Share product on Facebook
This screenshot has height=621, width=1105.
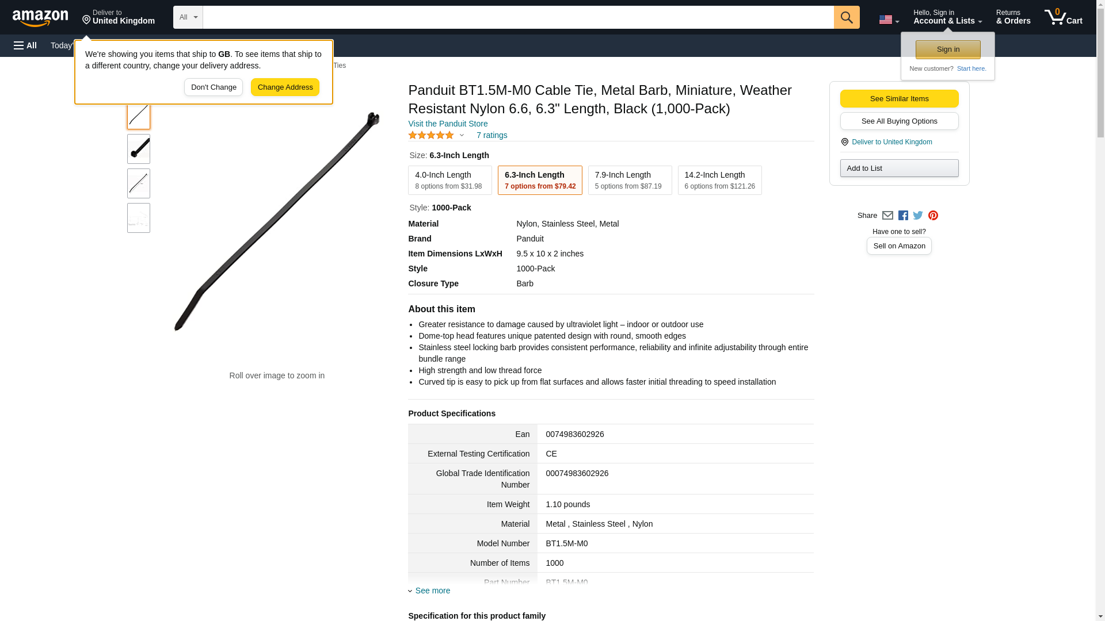tap(903, 216)
